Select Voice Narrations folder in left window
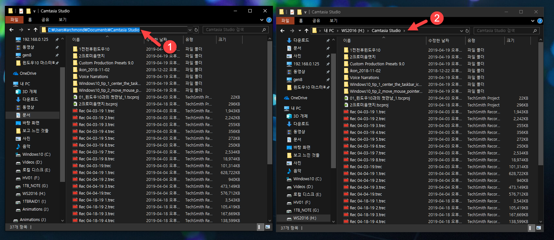This screenshot has height=240, width=554. pyautogui.click(x=93, y=77)
